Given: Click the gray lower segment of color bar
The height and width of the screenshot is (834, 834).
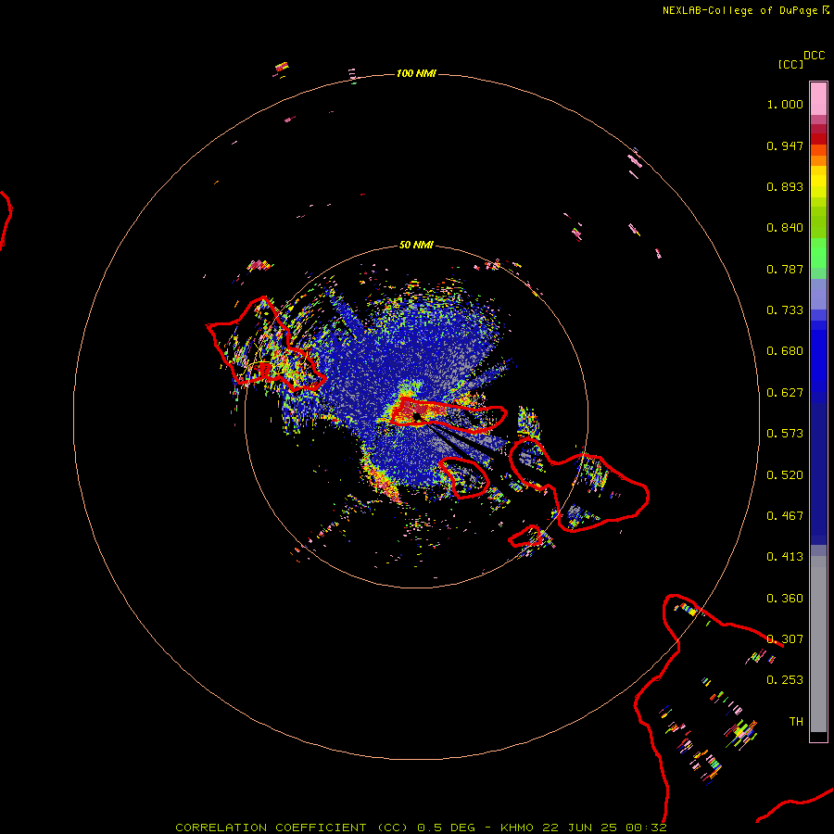Looking at the screenshot, I should coord(818,644).
